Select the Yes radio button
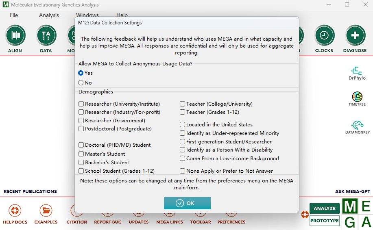Viewport: 373px width, 230px height. pos(81,73)
